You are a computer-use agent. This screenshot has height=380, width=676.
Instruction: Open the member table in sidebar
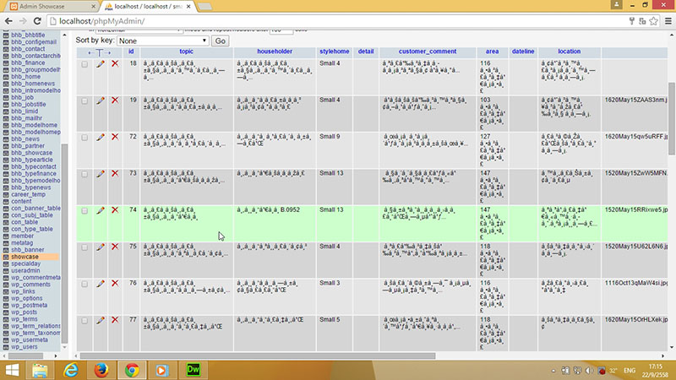coord(23,236)
